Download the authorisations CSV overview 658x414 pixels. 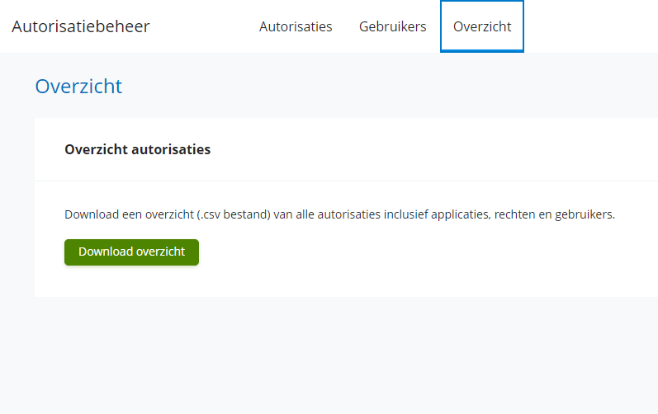pyautogui.click(x=131, y=252)
